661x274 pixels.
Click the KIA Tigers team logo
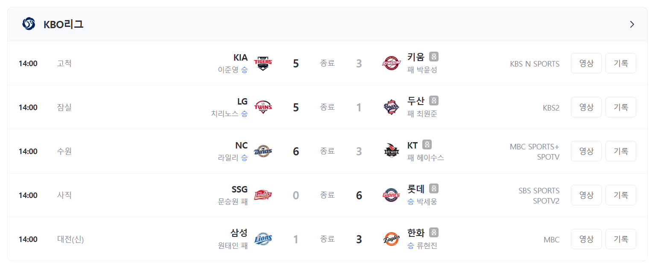(263, 64)
